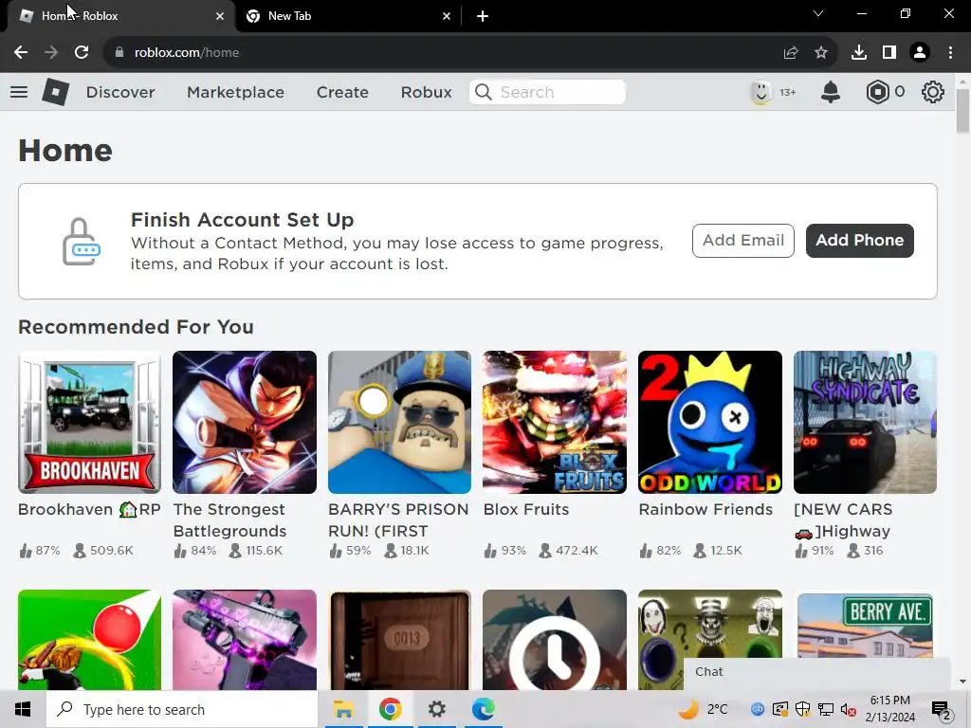Open The Strongest Battlegrounds thumbnail
971x728 pixels.
[x=245, y=422]
